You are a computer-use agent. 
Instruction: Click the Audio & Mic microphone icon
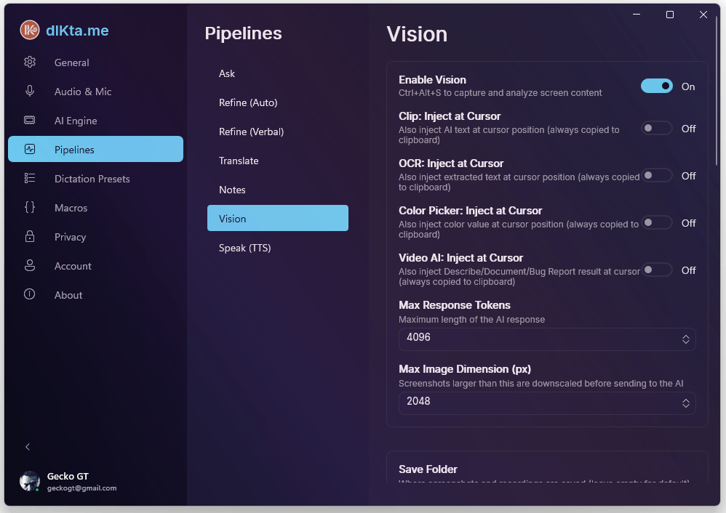pos(30,92)
